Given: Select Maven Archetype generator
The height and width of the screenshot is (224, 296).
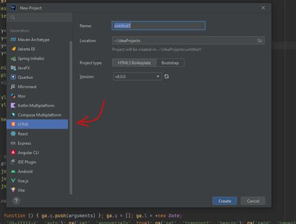Looking at the screenshot, I should pos(37,39).
